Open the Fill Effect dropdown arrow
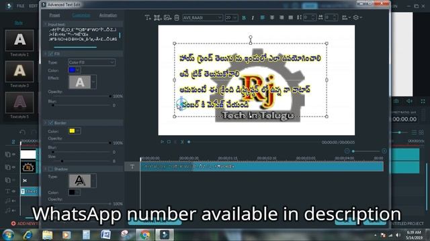 click(93, 82)
